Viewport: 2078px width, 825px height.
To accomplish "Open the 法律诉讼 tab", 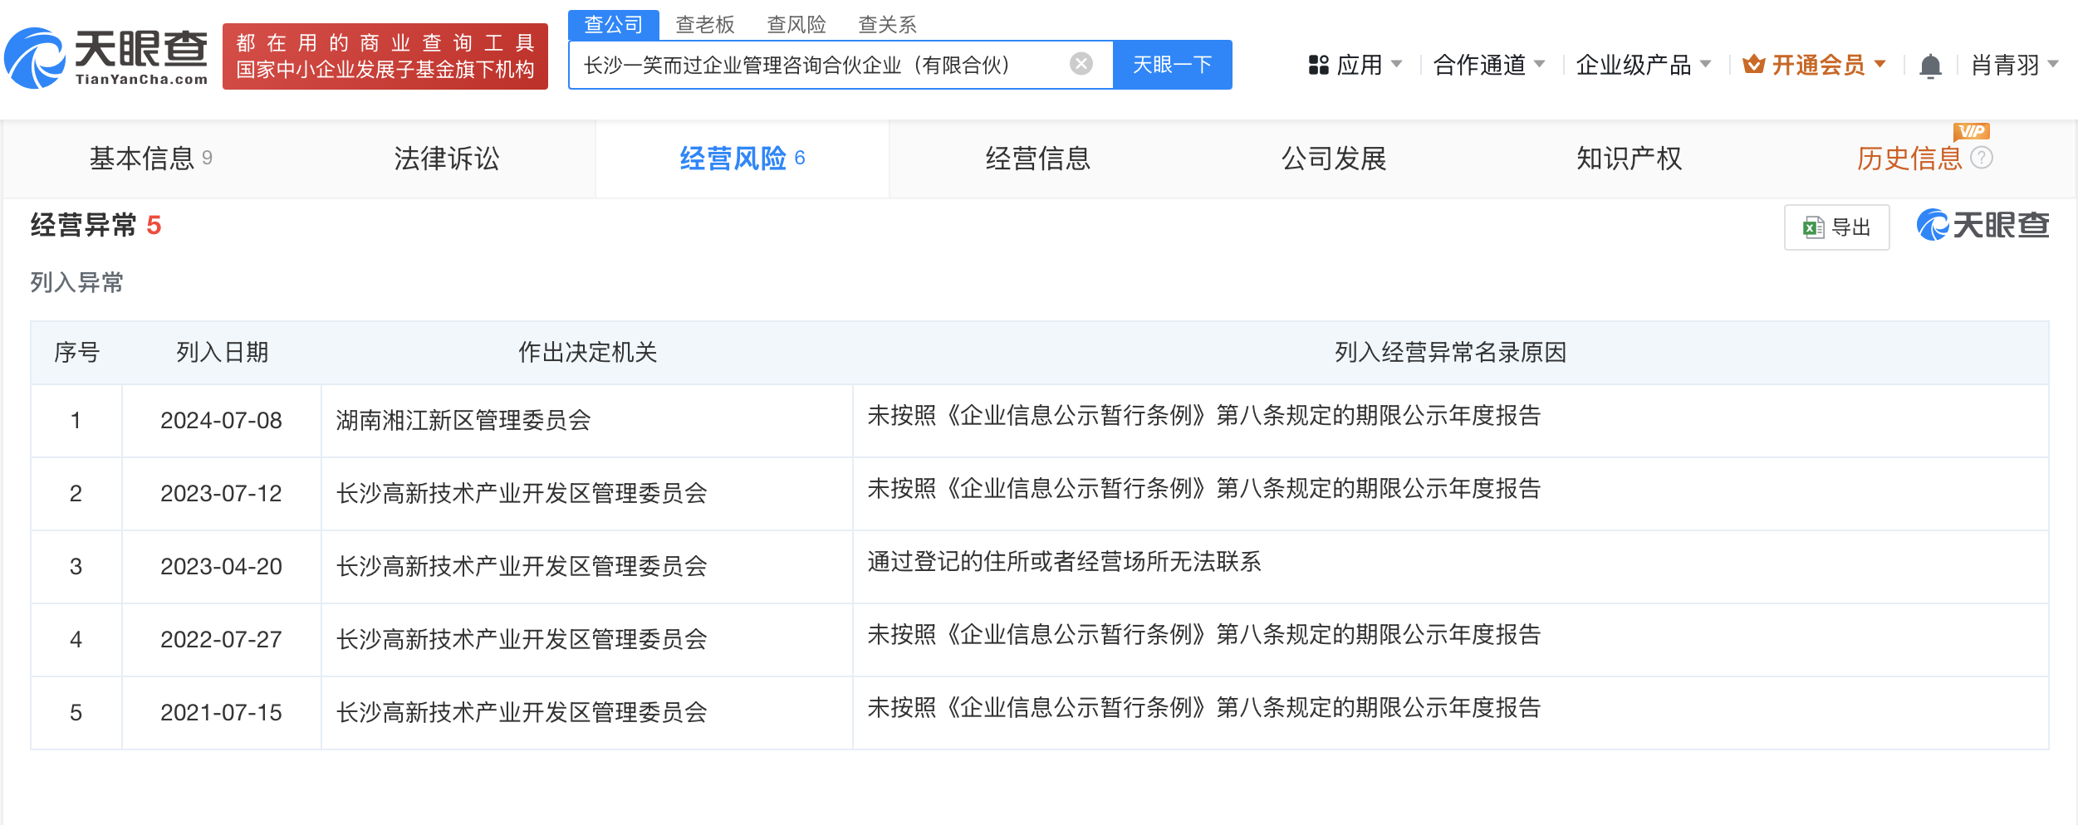I will (447, 159).
